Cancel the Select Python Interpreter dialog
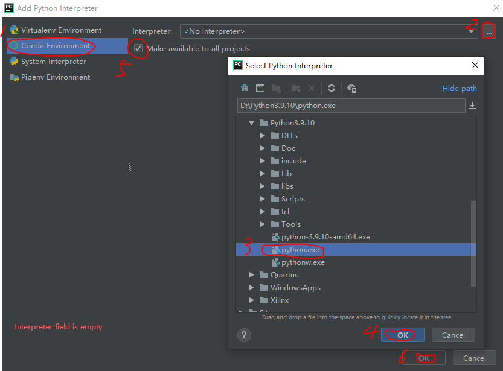The height and width of the screenshot is (371, 503). pyautogui.click(x=453, y=335)
